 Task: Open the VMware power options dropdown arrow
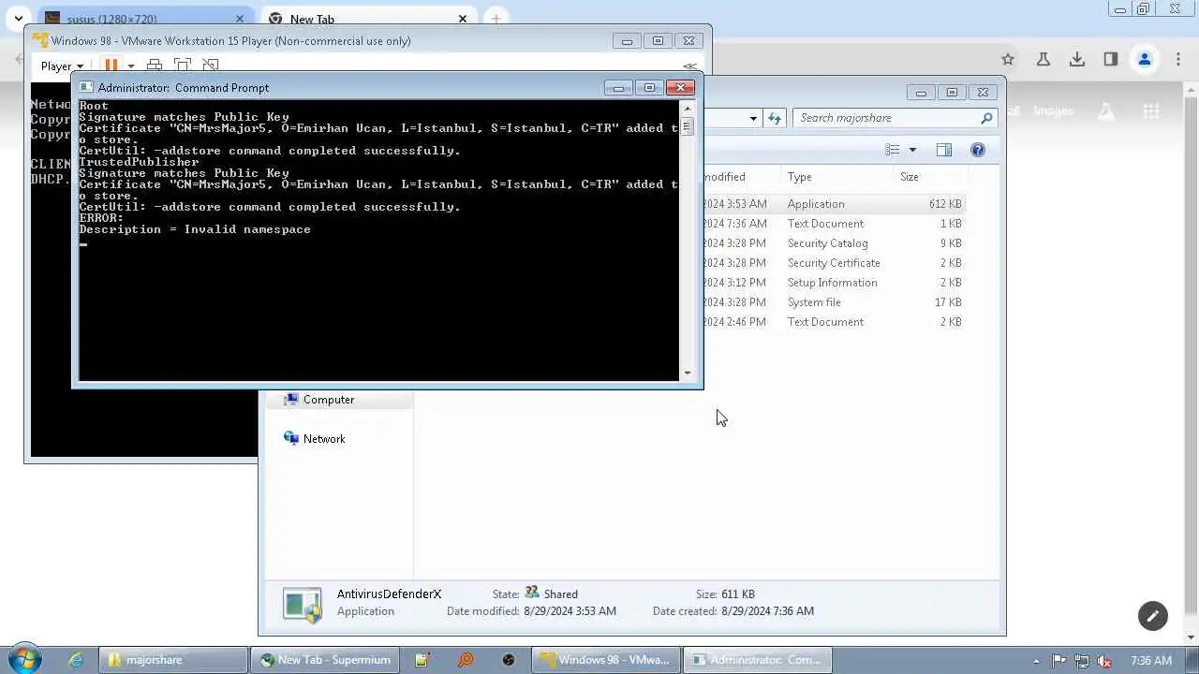tap(130, 66)
